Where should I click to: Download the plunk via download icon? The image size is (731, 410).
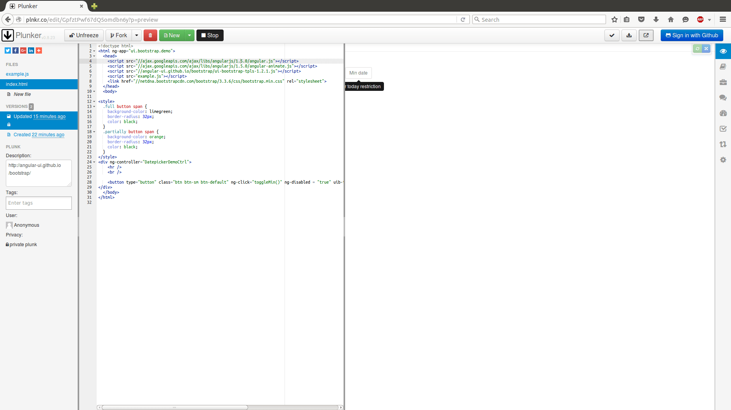[629, 35]
